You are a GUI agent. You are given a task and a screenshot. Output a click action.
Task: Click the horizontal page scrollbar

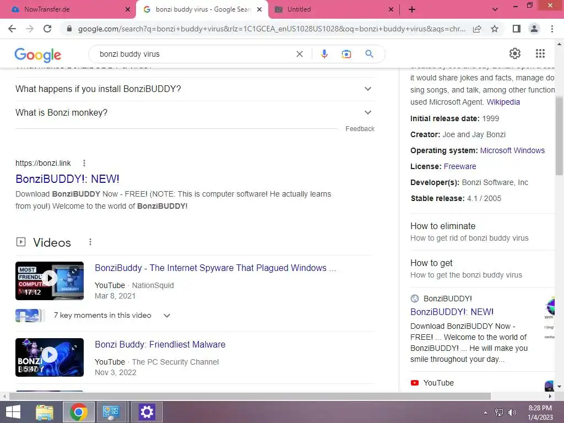250,396
